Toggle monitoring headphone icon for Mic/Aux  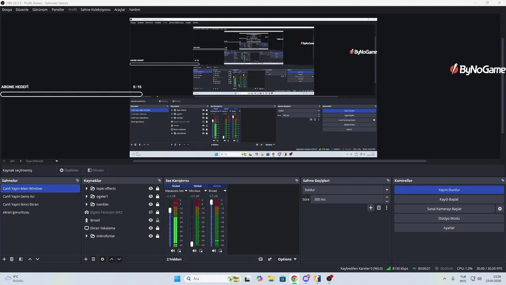point(201,251)
